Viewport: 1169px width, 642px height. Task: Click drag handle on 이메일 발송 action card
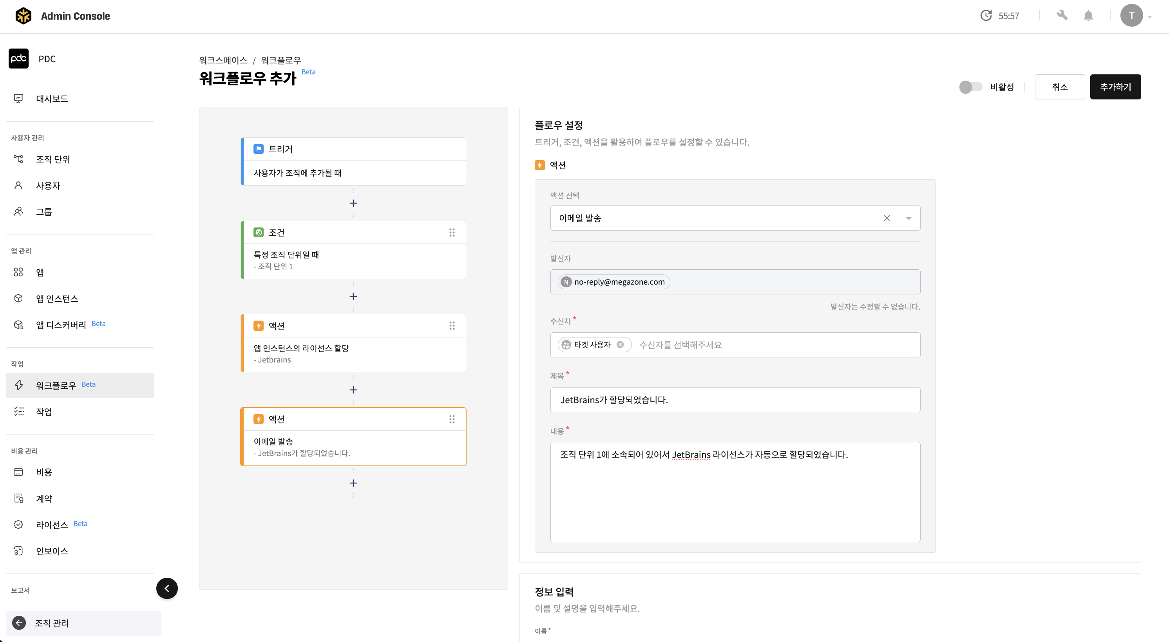[x=452, y=419]
